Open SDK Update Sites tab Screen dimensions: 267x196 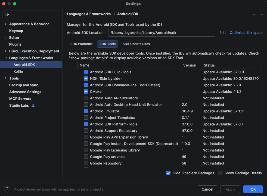click(x=136, y=44)
